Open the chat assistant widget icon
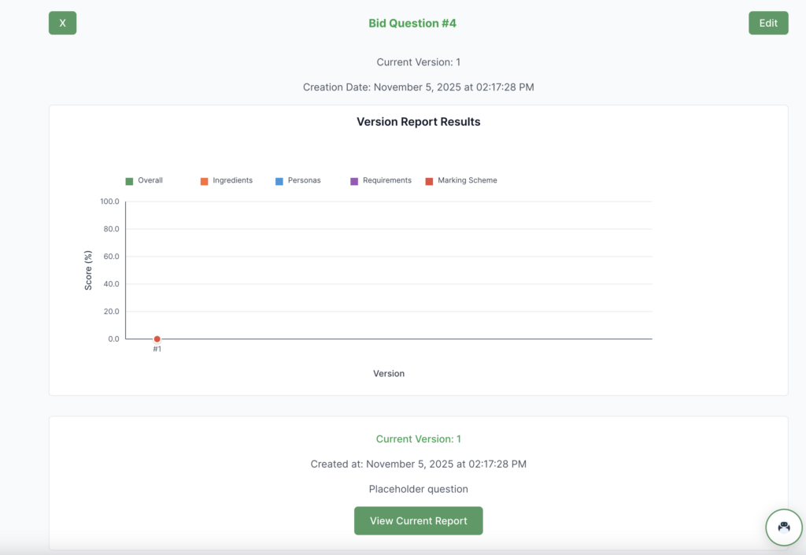This screenshot has height=555, width=806. 783,527
